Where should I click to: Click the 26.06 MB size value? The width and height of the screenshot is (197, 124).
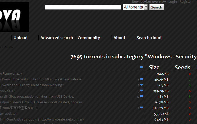point(161,80)
